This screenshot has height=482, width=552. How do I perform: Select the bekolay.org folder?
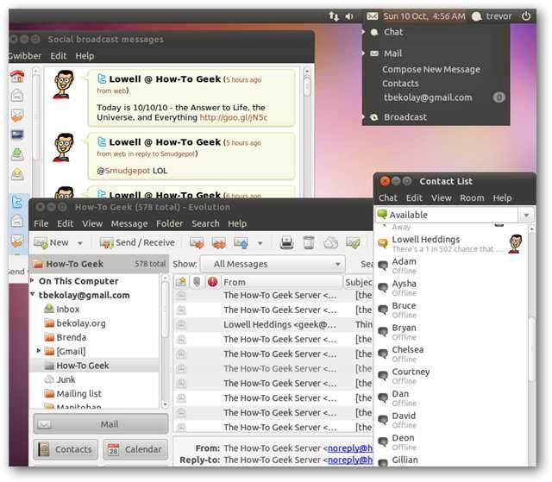(75, 323)
